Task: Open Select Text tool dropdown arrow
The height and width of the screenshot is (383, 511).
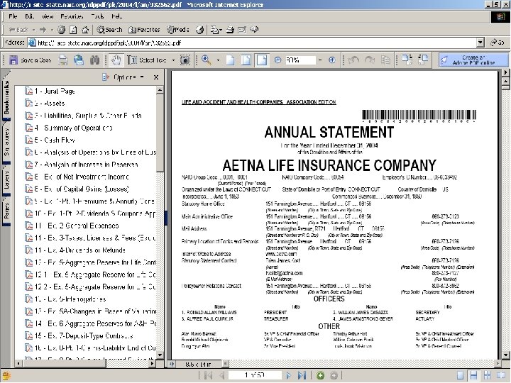Action: pyautogui.click(x=173, y=60)
